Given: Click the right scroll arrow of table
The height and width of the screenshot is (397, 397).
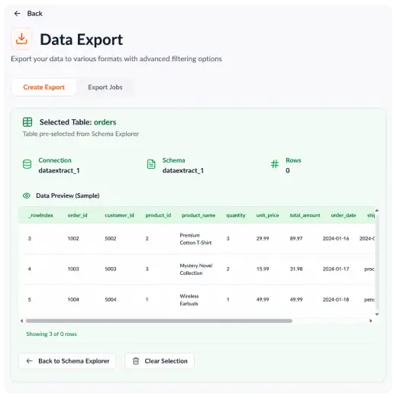Looking at the screenshot, I should coord(371,321).
